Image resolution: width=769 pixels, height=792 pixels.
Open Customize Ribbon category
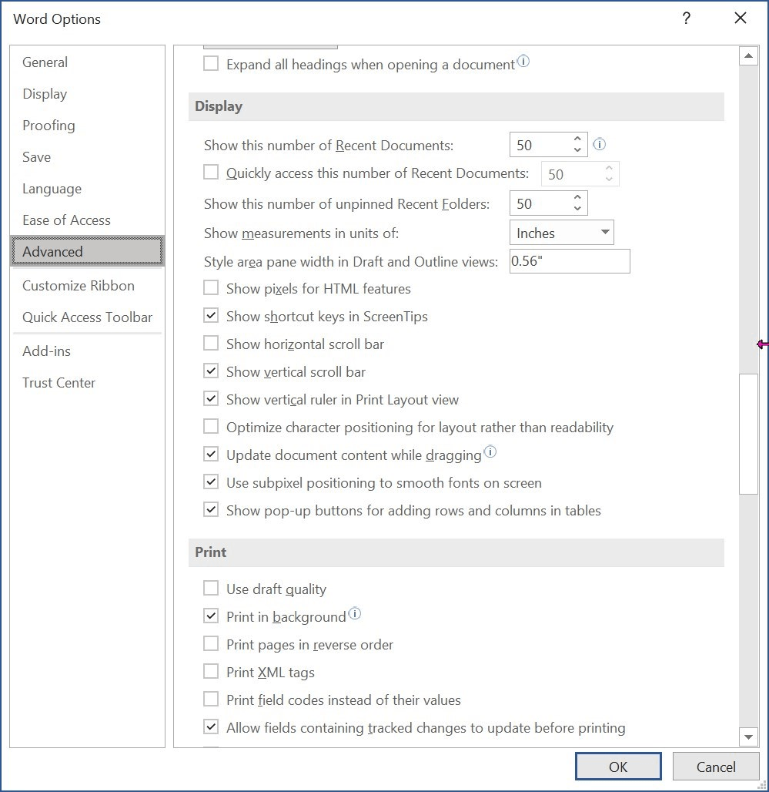click(87, 286)
